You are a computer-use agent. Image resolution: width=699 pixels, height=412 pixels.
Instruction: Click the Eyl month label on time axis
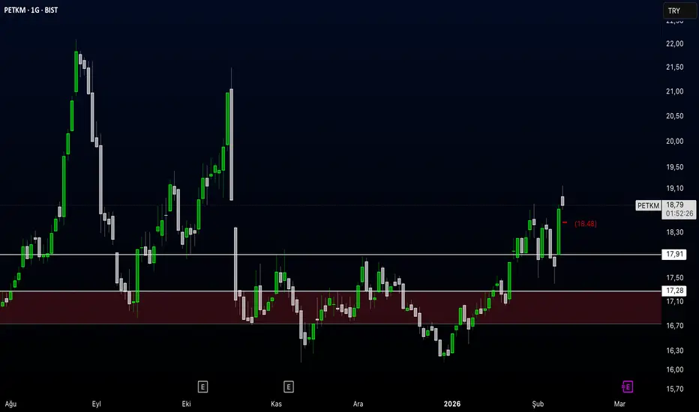click(96, 404)
